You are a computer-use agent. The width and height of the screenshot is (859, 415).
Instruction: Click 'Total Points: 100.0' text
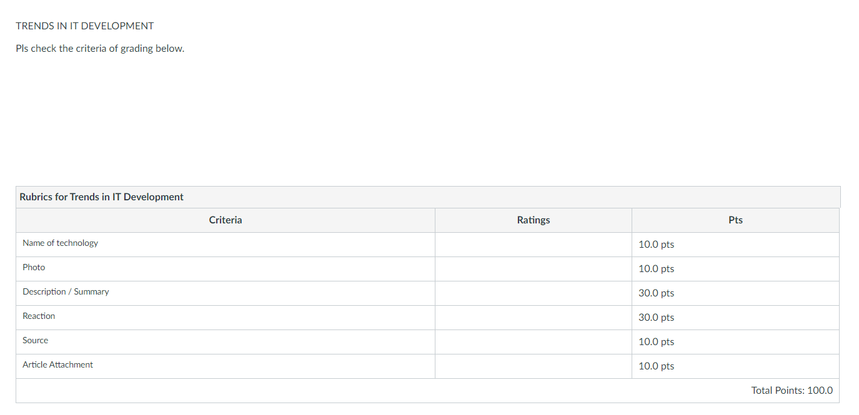tap(792, 390)
